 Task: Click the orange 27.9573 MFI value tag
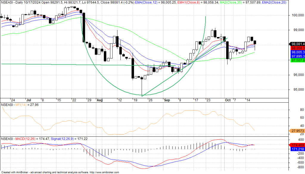297,131
